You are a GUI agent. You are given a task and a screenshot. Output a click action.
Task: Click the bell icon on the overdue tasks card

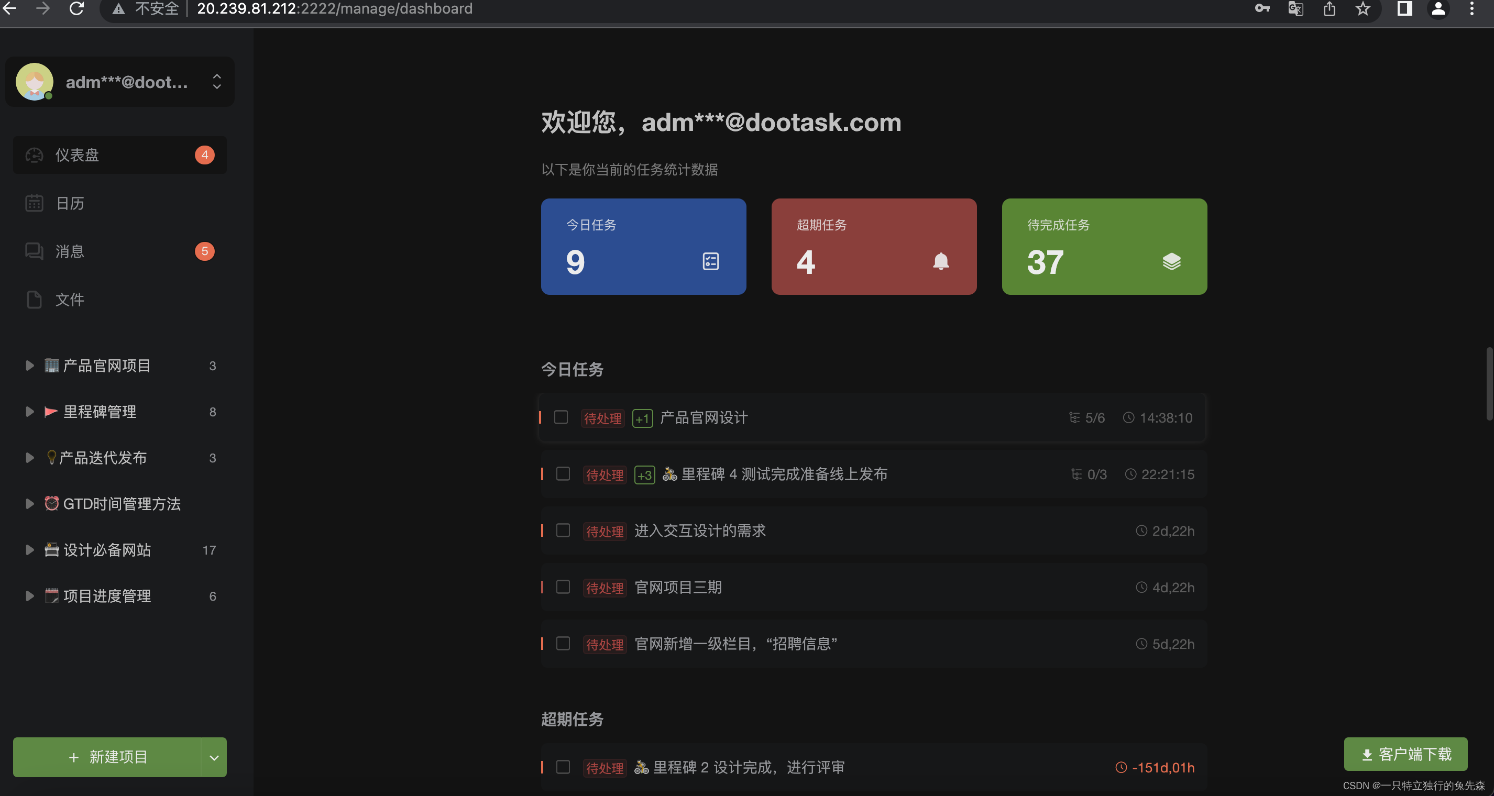pyautogui.click(x=940, y=261)
